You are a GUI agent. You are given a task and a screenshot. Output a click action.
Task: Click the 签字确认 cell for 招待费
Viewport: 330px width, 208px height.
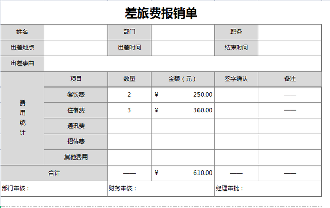(236, 142)
